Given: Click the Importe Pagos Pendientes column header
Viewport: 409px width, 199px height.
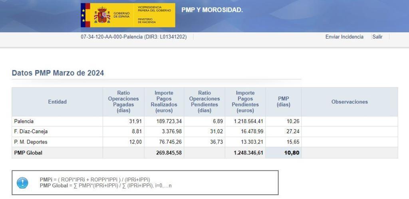Looking at the screenshot, I should point(245,102).
